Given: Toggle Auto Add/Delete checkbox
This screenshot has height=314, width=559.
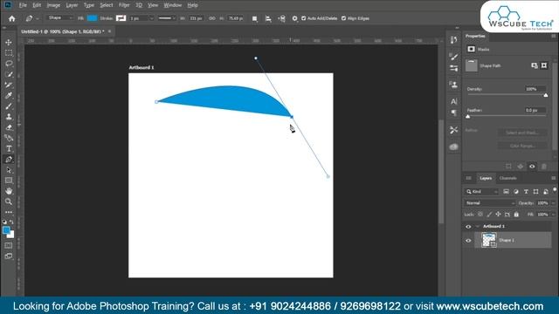Looking at the screenshot, I should [x=304, y=18].
